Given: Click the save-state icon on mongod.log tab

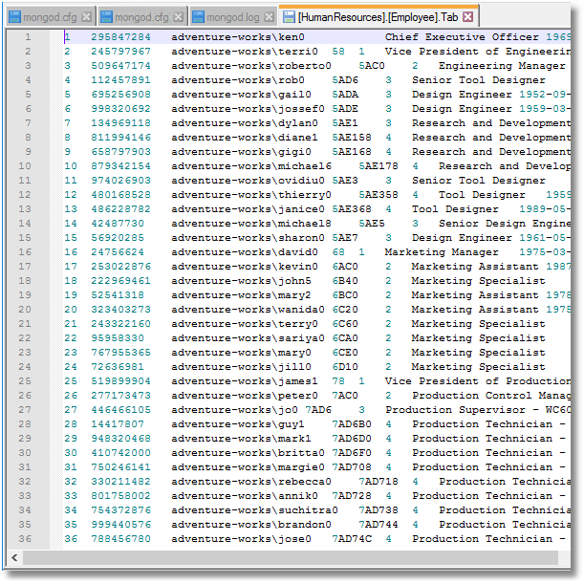Looking at the screenshot, I should coord(198,17).
